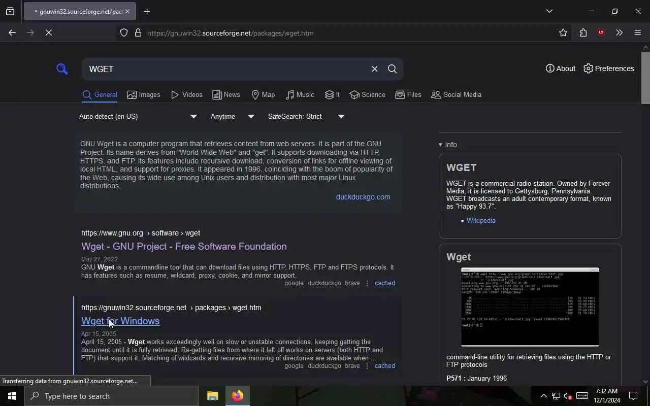Open the Firefox application menu
Viewport: 650px width, 406px height.
click(638, 33)
